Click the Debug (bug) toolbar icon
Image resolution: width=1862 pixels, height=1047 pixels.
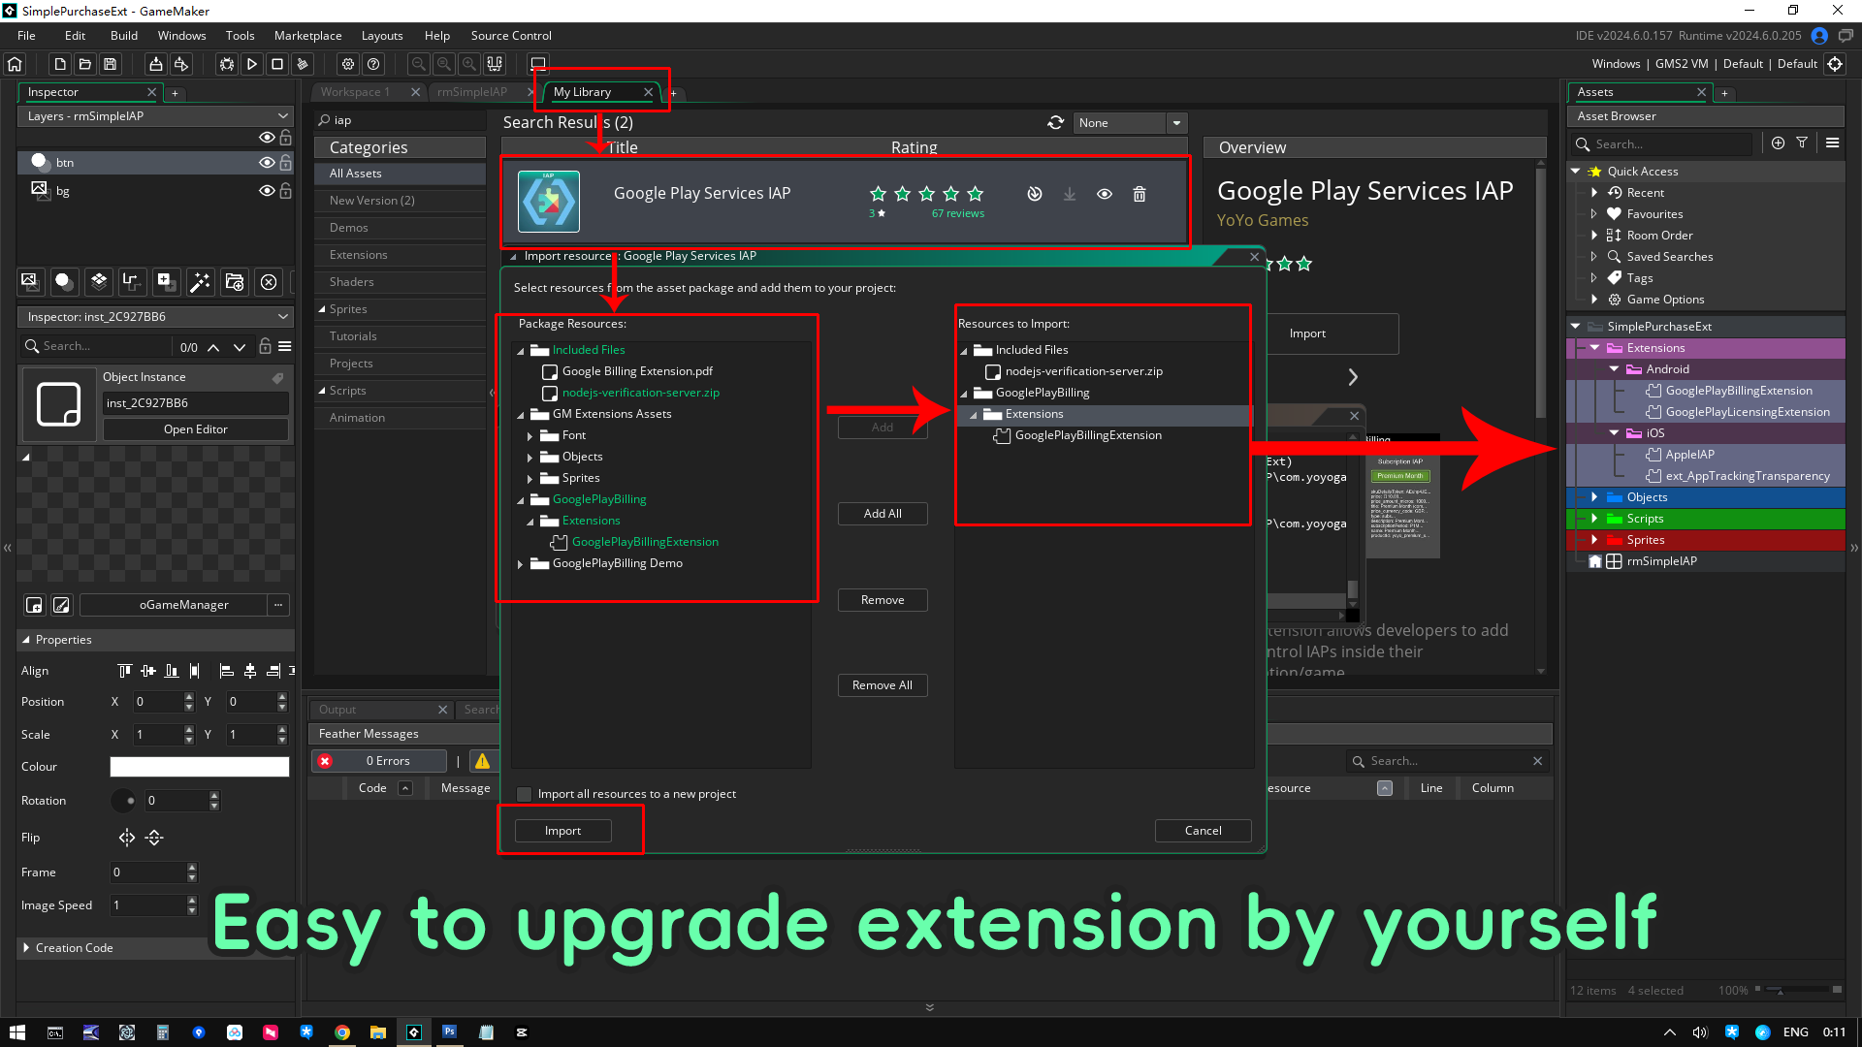pyautogui.click(x=227, y=64)
